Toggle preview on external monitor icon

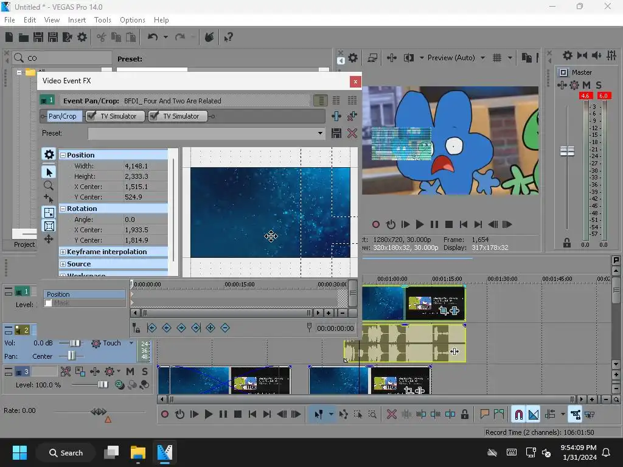click(x=372, y=58)
